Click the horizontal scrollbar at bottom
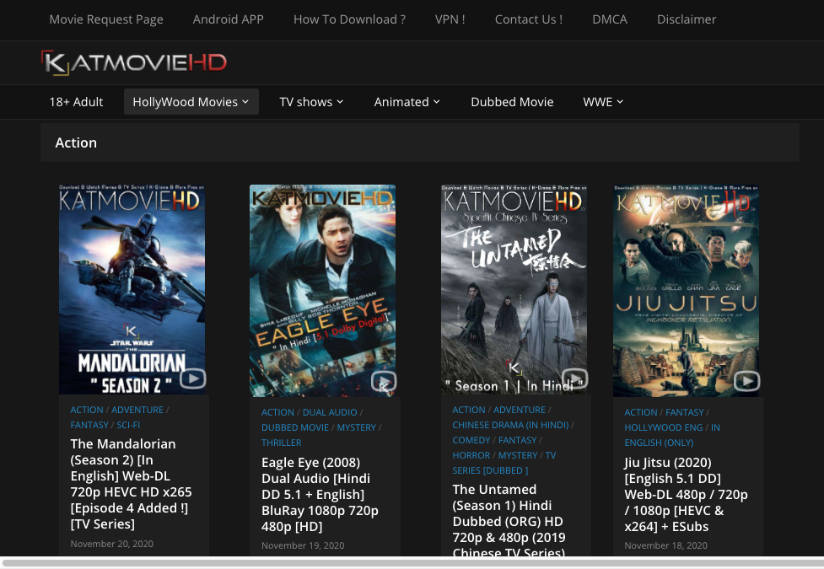The image size is (824, 569). pos(412,563)
